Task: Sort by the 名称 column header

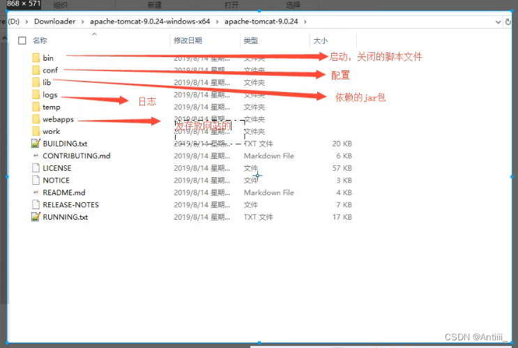Action: click(x=40, y=40)
